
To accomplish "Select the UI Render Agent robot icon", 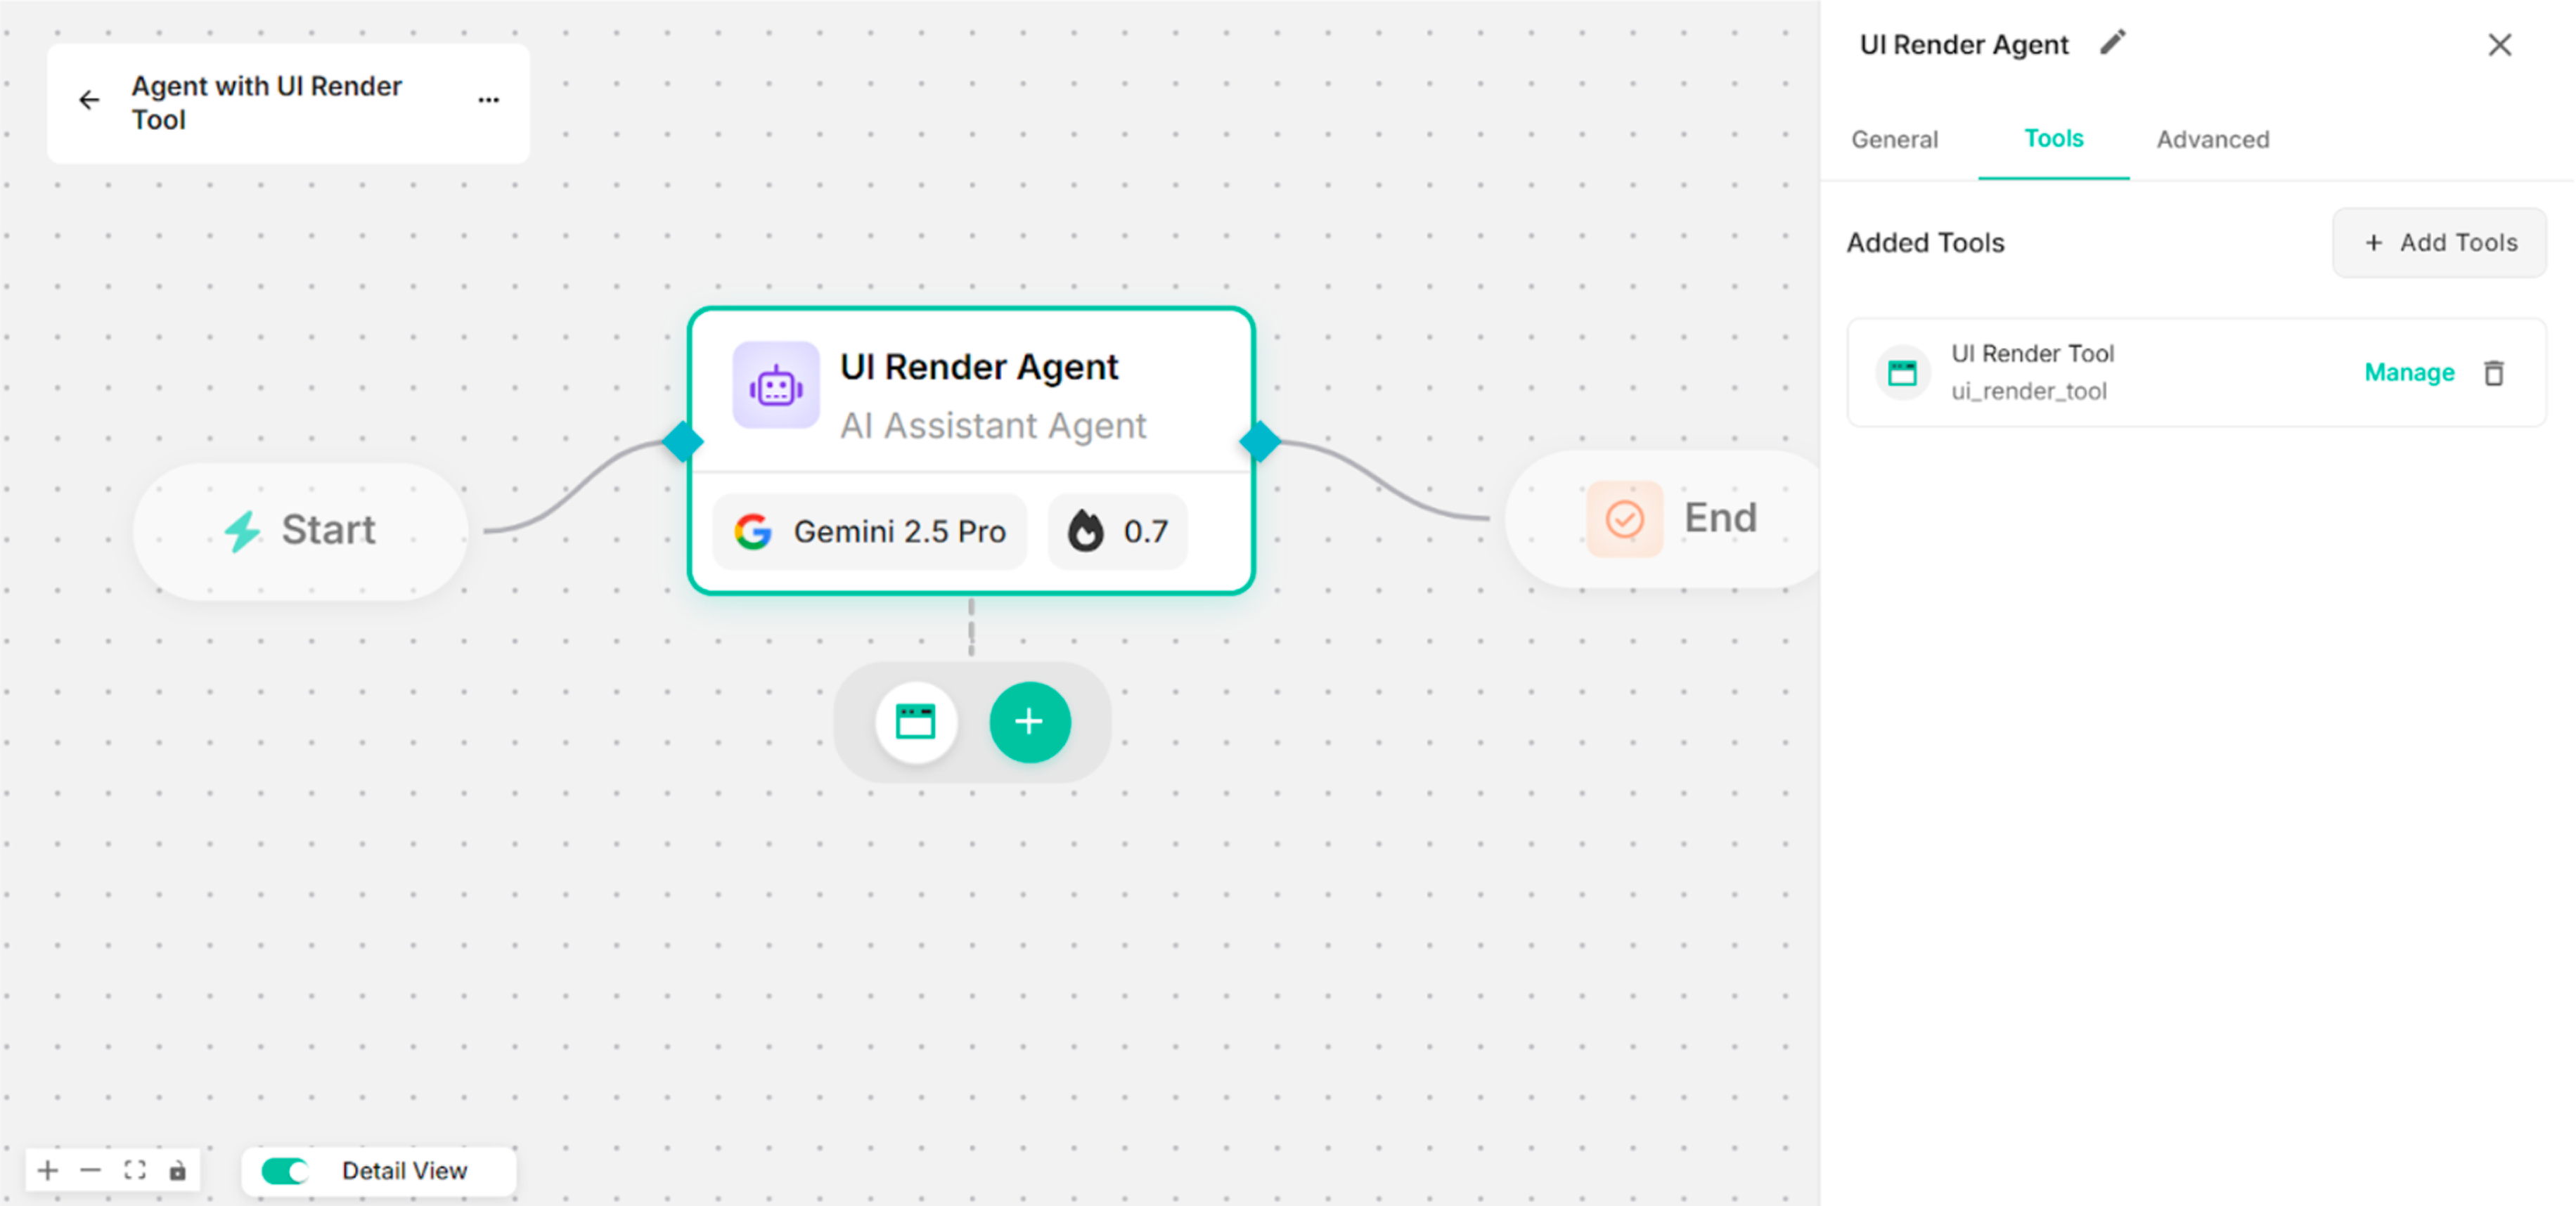I will tap(776, 386).
